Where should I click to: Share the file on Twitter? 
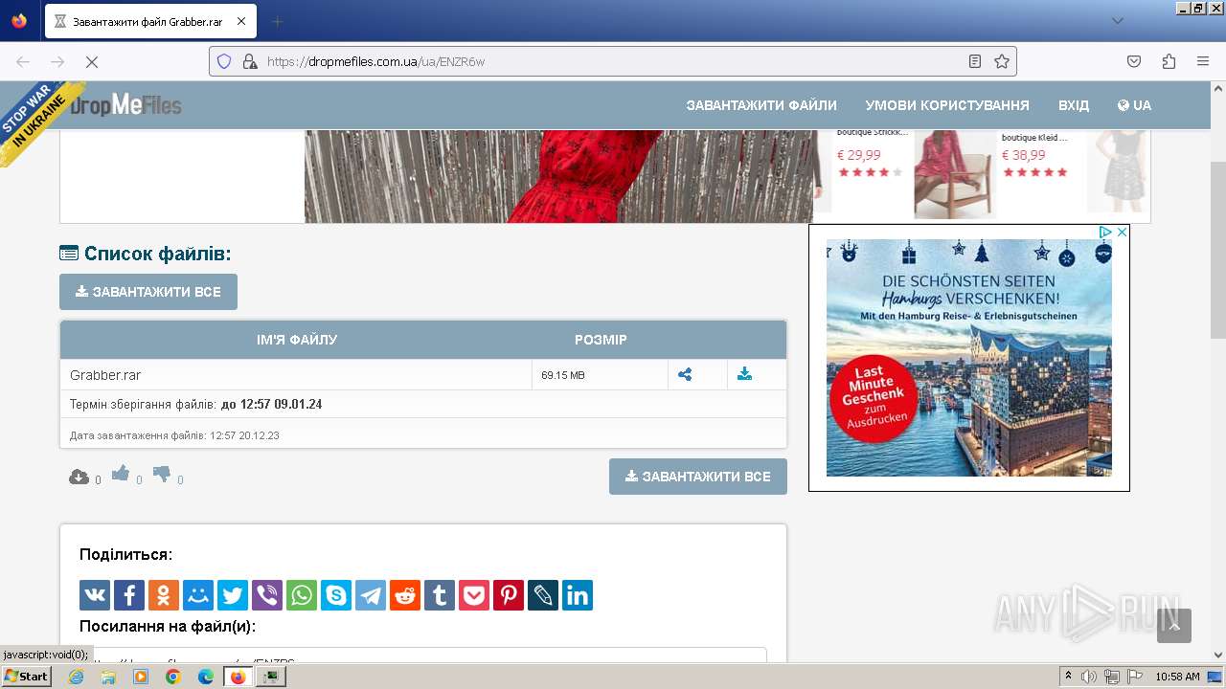[x=233, y=595]
